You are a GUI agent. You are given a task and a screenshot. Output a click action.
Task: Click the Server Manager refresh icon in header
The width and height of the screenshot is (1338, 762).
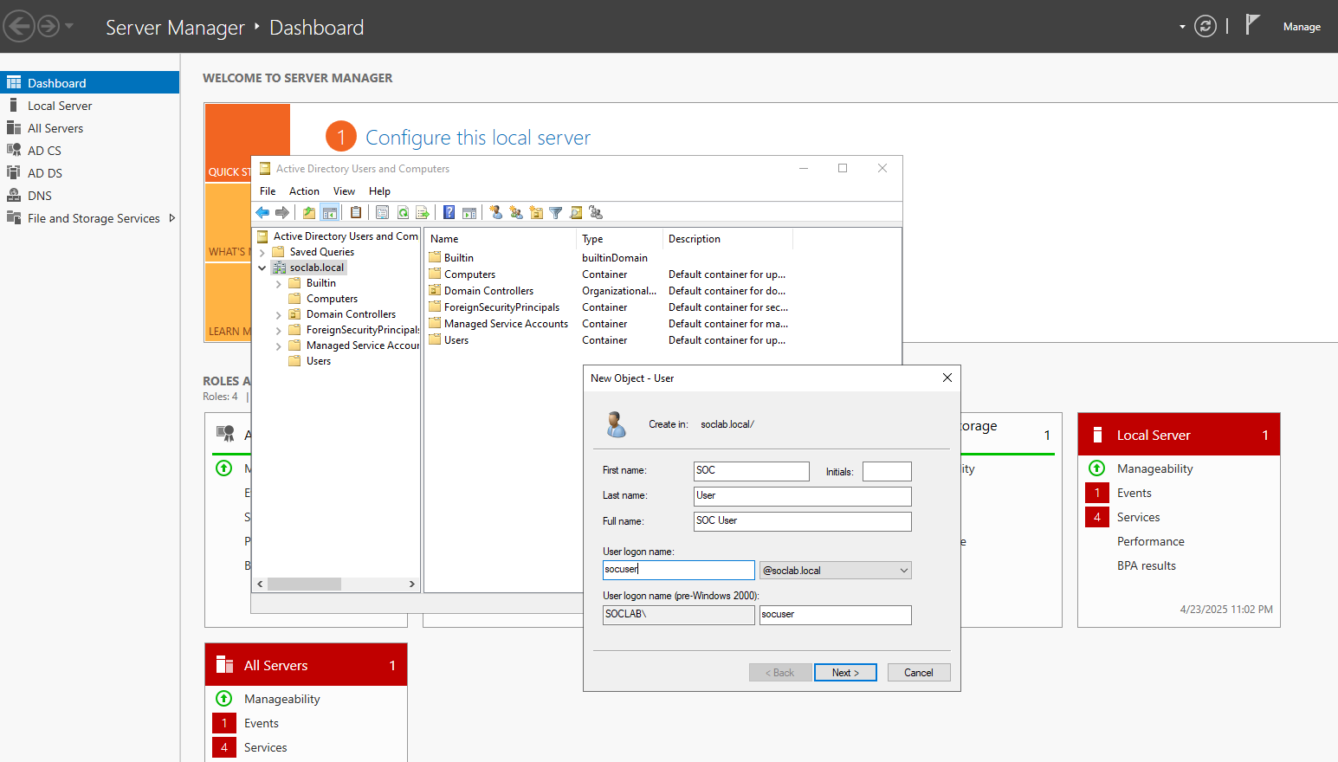[x=1205, y=26]
